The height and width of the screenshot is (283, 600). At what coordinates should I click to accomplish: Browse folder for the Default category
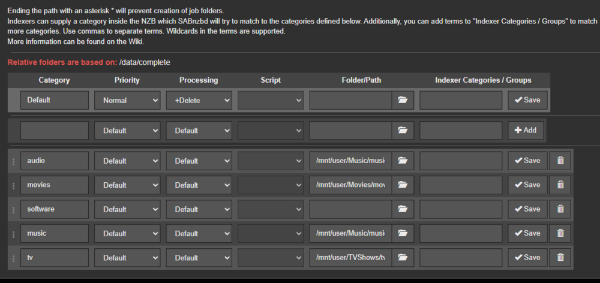[x=403, y=100]
